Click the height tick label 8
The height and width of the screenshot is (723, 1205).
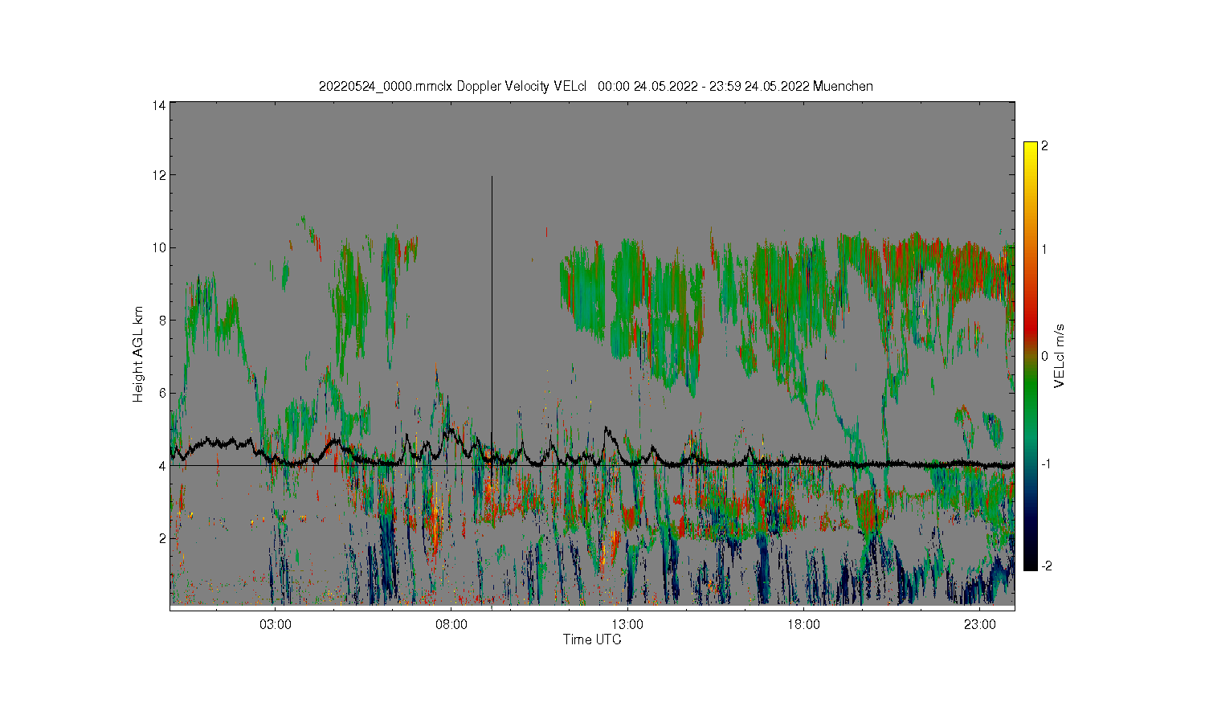pyautogui.click(x=162, y=321)
